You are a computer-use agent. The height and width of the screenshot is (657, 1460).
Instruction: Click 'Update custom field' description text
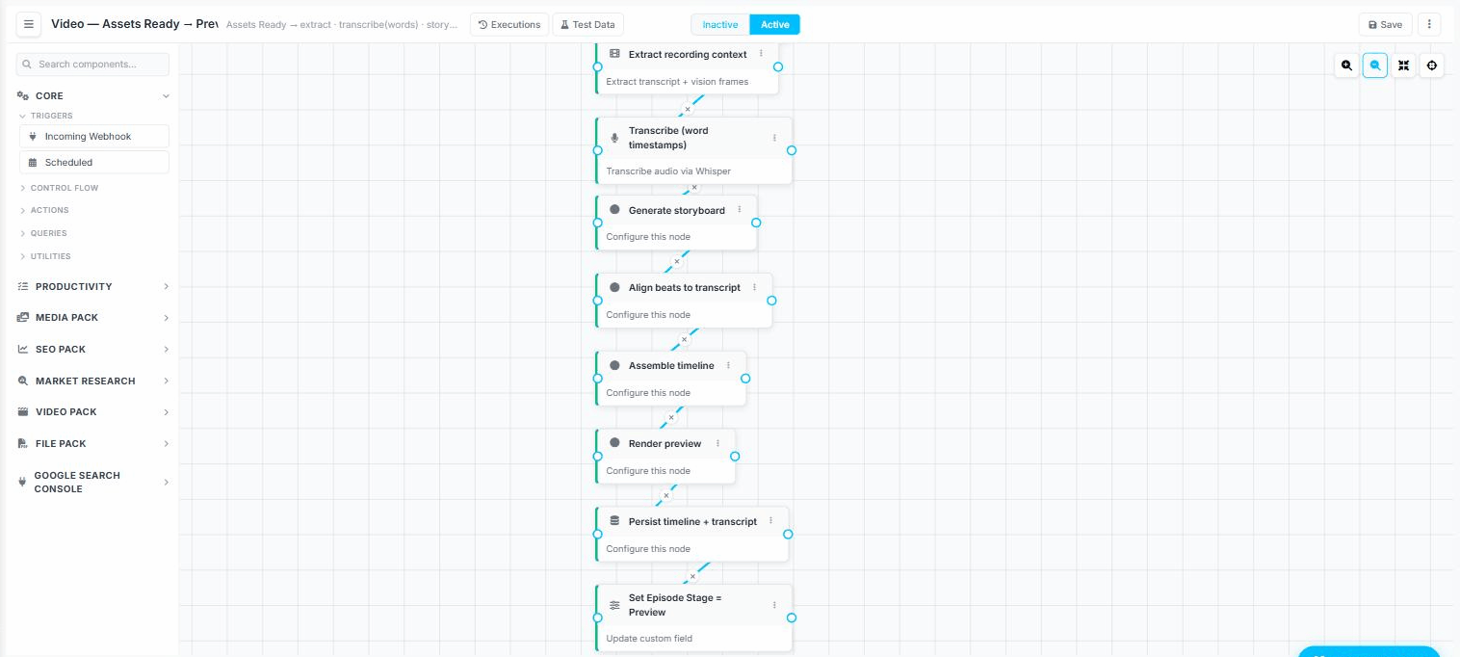[649, 639]
